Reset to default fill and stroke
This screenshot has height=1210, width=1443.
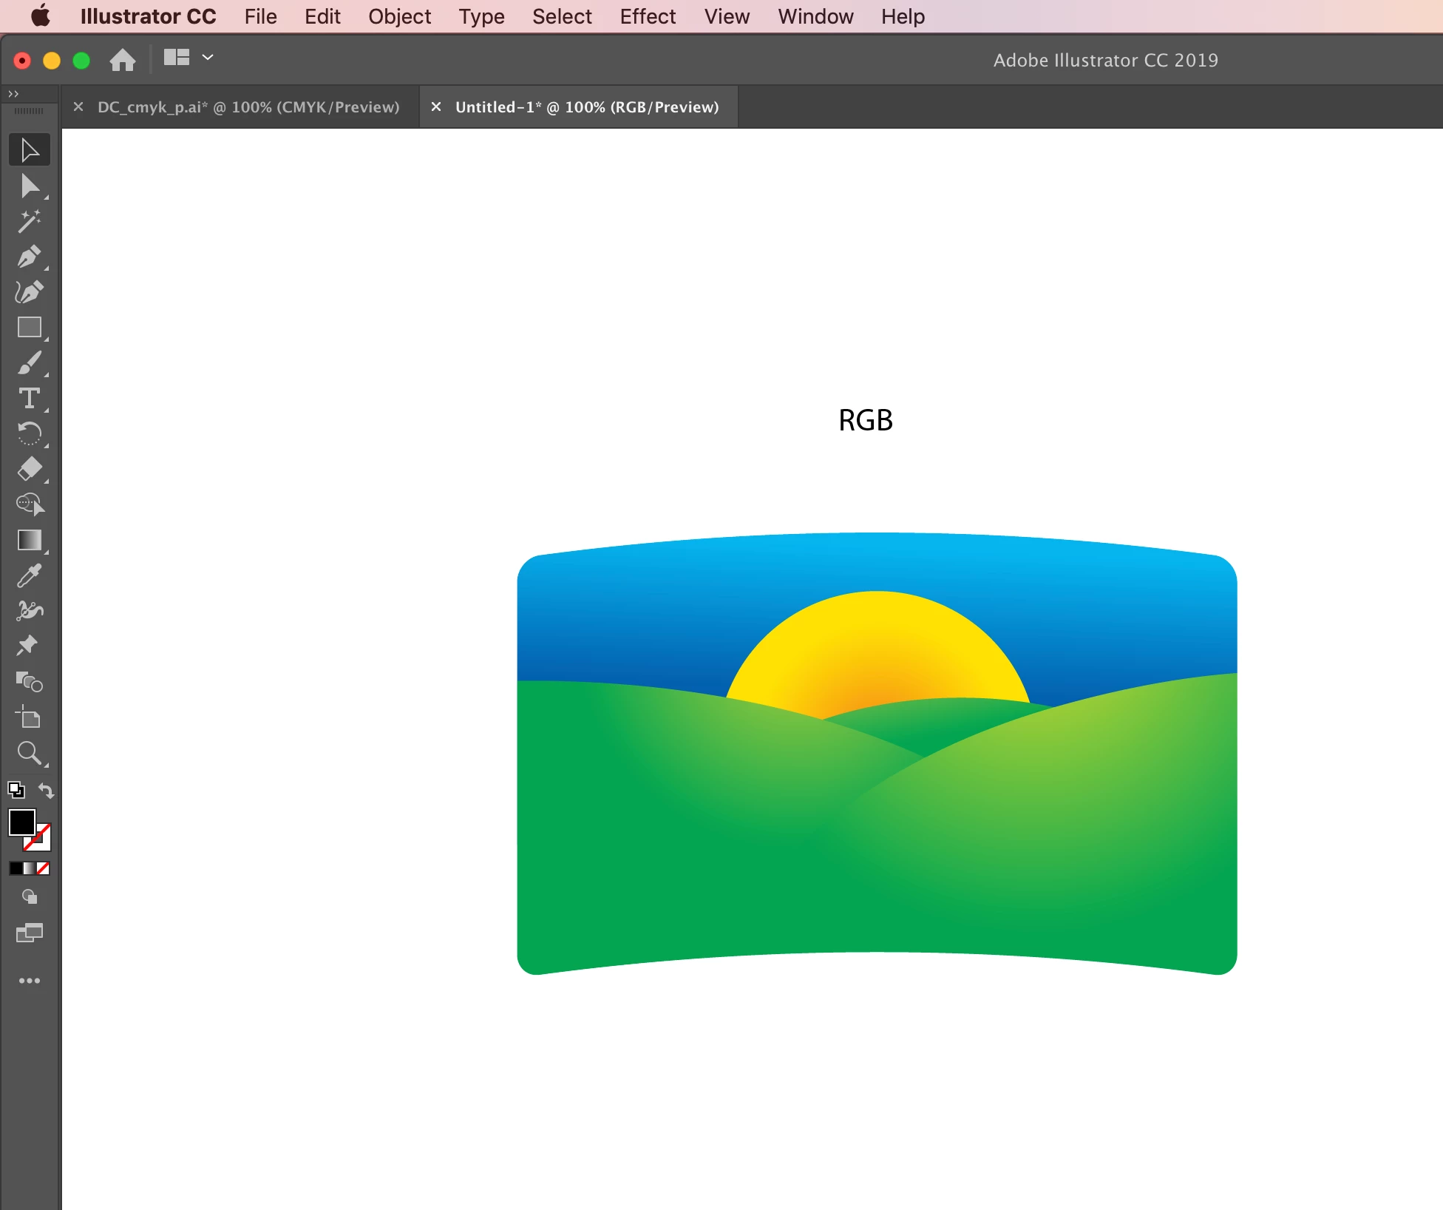click(16, 791)
